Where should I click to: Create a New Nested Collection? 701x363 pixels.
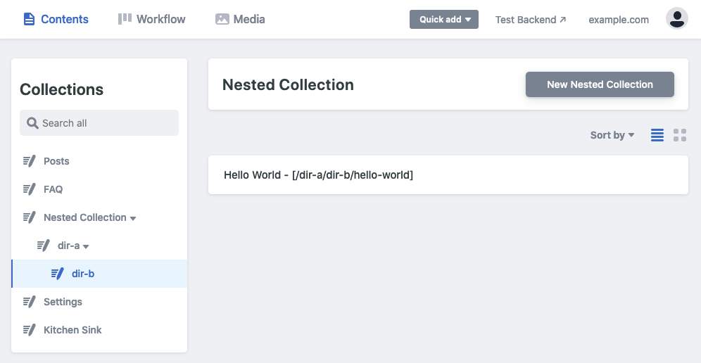(x=600, y=84)
